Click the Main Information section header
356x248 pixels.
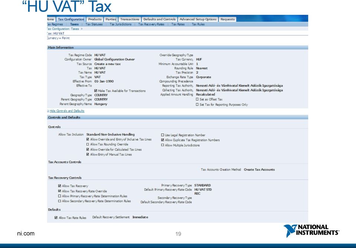pos(177,48)
